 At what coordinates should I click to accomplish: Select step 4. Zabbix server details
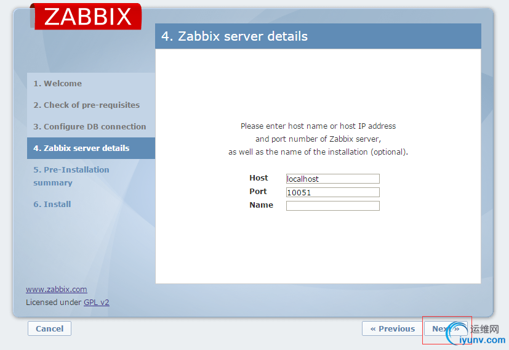point(91,148)
